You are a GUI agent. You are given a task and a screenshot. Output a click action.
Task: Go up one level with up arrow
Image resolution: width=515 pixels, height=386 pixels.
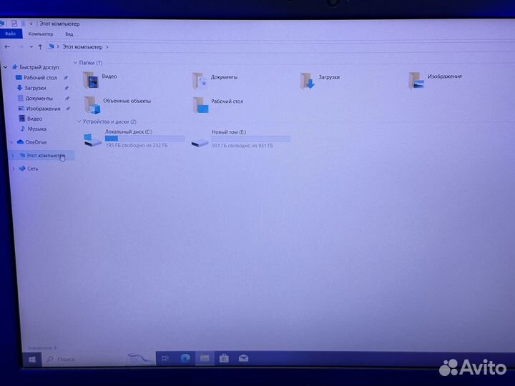[40, 47]
